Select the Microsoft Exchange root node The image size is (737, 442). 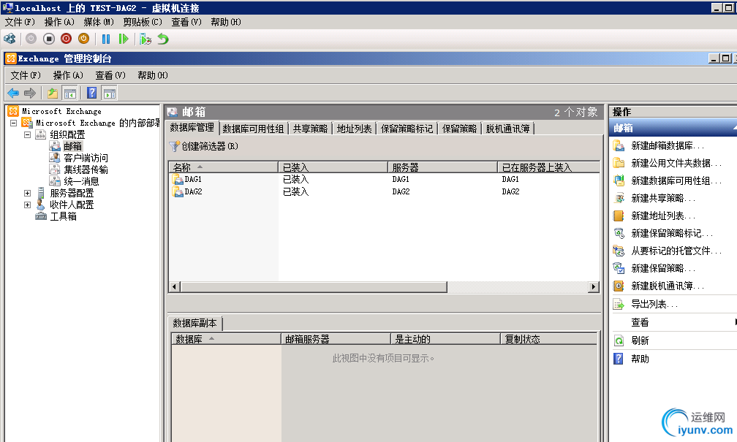61,111
